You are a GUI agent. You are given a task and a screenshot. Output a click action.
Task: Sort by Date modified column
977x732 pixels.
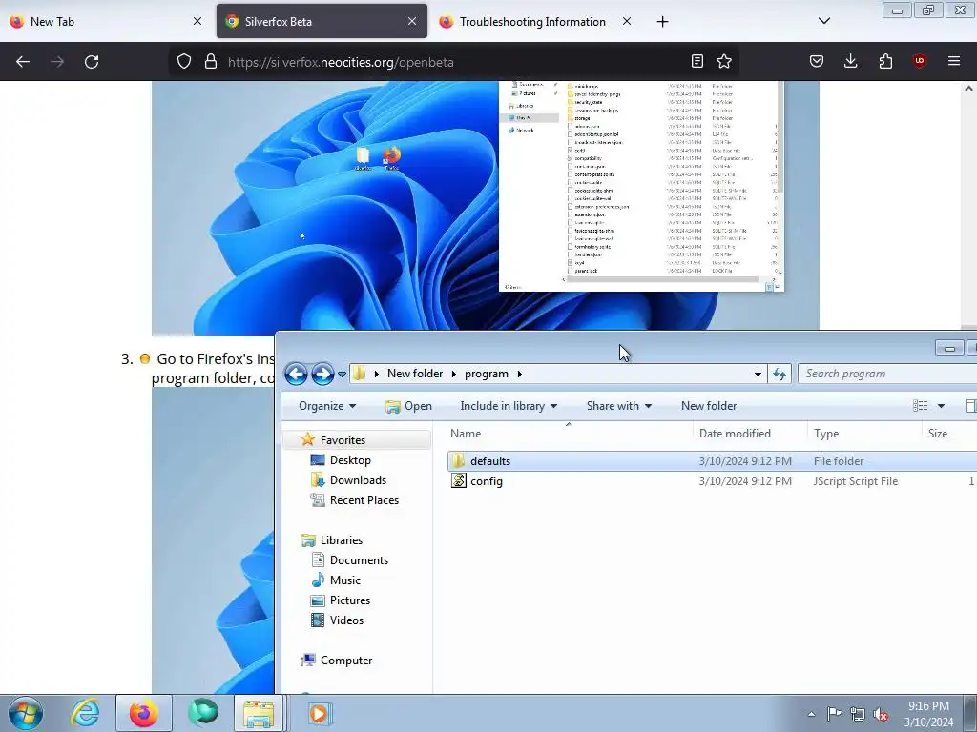[x=750, y=434]
